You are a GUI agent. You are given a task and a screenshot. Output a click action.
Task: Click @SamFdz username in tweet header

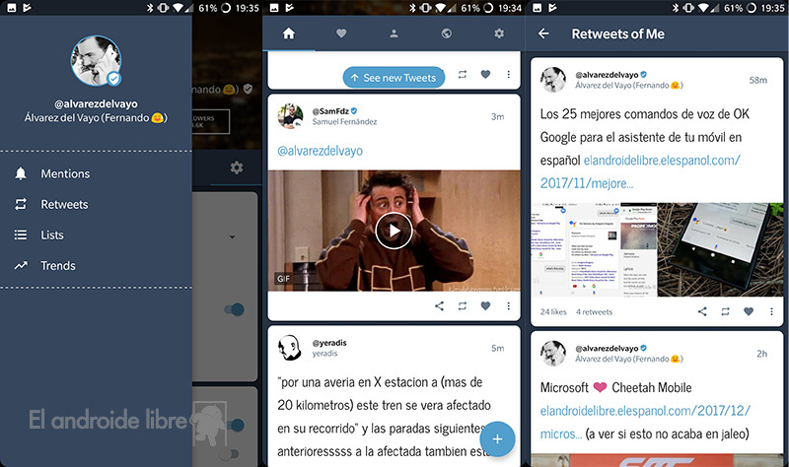coord(330,111)
